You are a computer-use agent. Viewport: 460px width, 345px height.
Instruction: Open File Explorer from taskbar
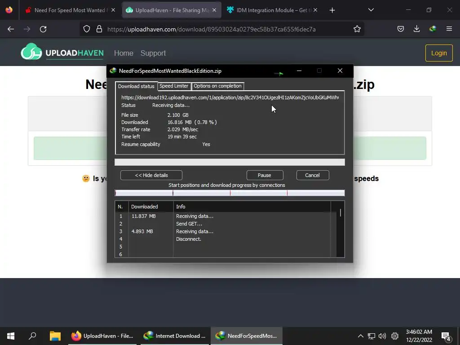pos(55,336)
